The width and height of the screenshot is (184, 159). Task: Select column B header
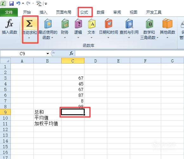pyautogui.click(x=47, y=61)
